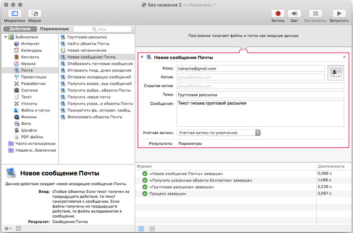The image size is (353, 233).
Task: Start recording with the Запись button
Action: pyautogui.click(x=278, y=13)
